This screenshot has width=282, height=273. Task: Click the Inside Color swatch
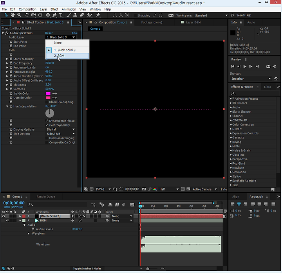coord(48,93)
